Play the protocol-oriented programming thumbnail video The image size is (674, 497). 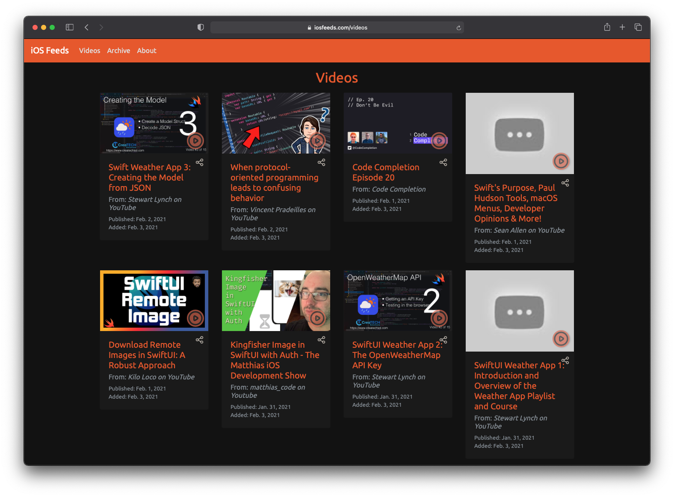tap(317, 141)
